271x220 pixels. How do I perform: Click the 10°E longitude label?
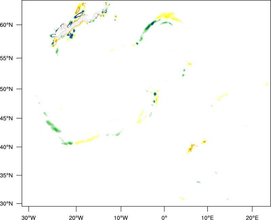click(x=207, y=218)
